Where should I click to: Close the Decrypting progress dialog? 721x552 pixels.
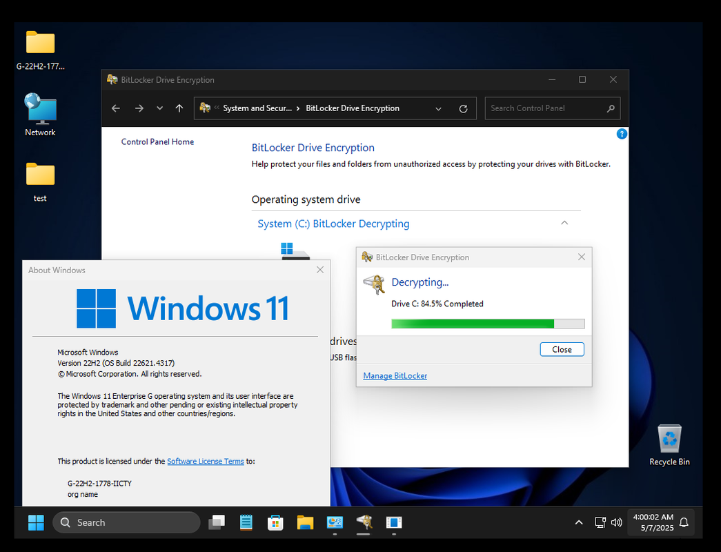562,349
